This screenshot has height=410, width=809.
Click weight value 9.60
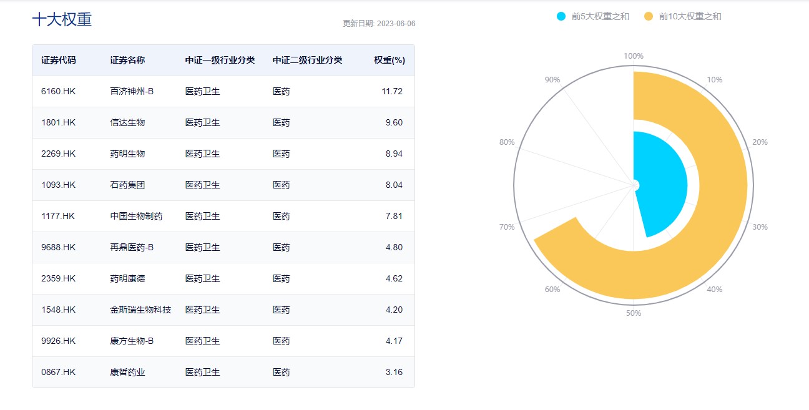[394, 122]
